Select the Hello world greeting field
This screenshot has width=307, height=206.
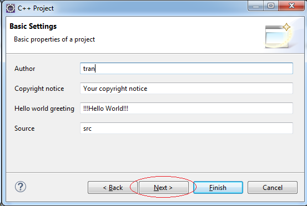pos(187,109)
